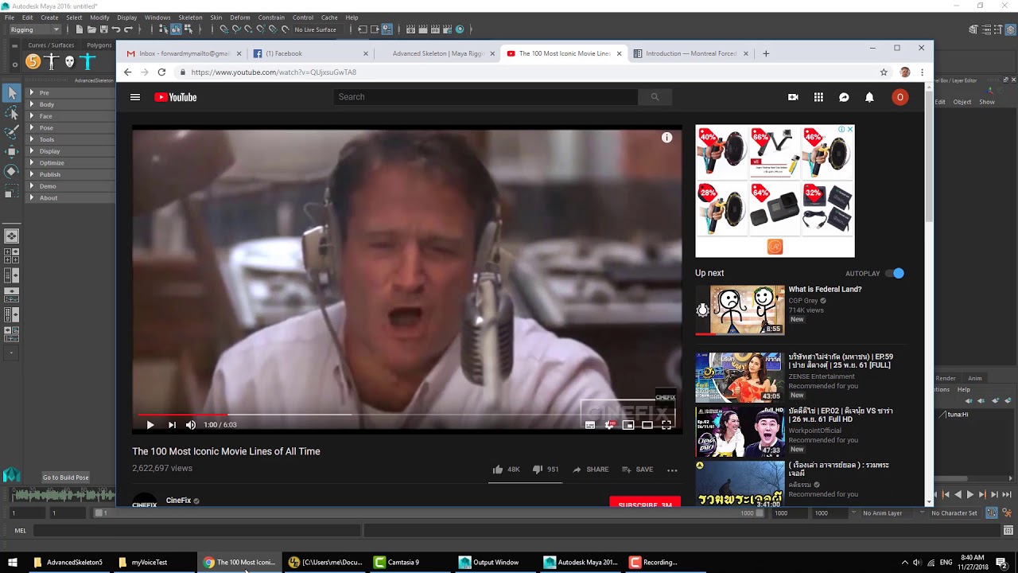The image size is (1018, 573).
Task: Click the cyan biped shelf icon
Action: tap(87, 61)
